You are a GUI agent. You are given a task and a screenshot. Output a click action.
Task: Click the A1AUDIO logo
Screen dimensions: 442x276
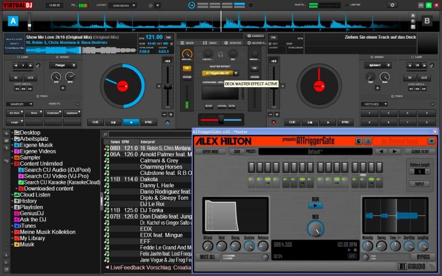pyautogui.click(x=412, y=266)
